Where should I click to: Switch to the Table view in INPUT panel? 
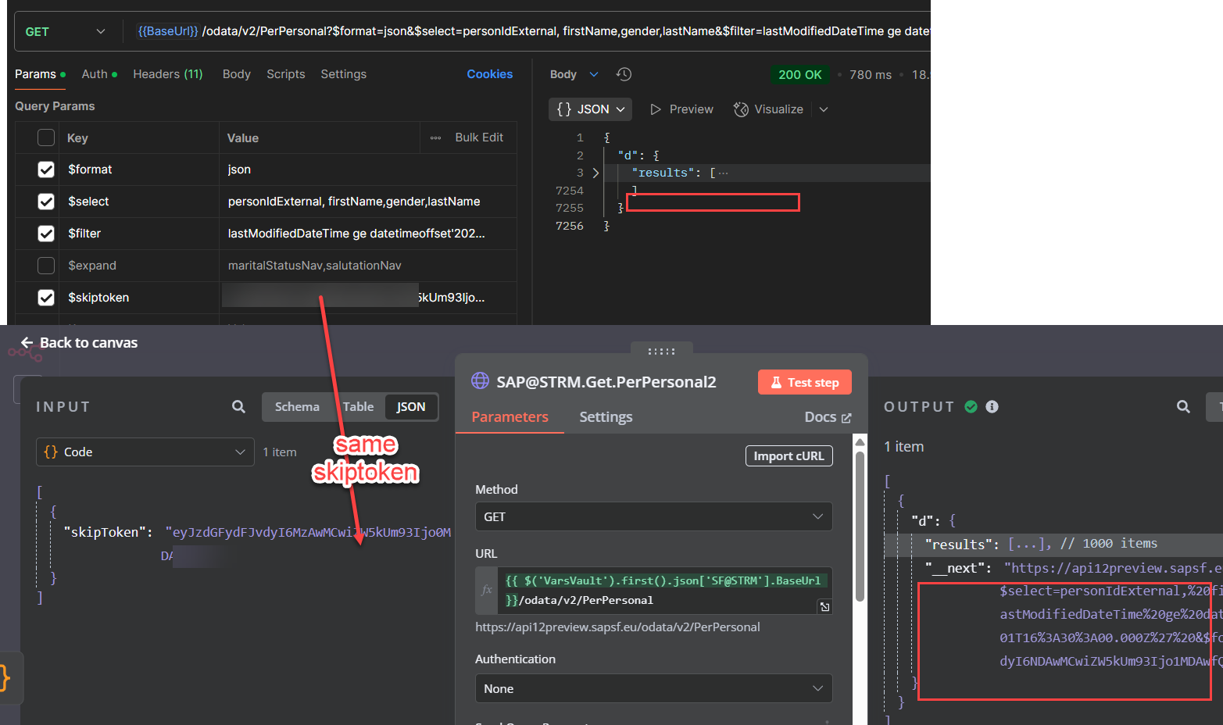[358, 406]
